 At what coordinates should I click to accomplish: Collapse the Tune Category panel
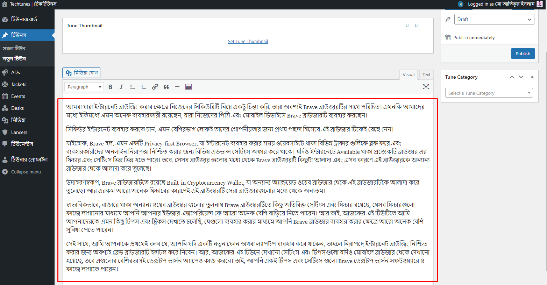(x=532, y=77)
